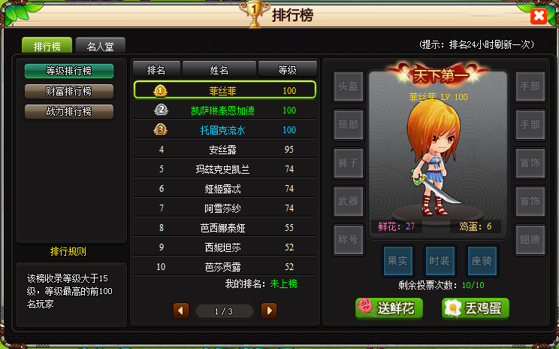Click the 裤子 pants equipment slot

coord(349,163)
